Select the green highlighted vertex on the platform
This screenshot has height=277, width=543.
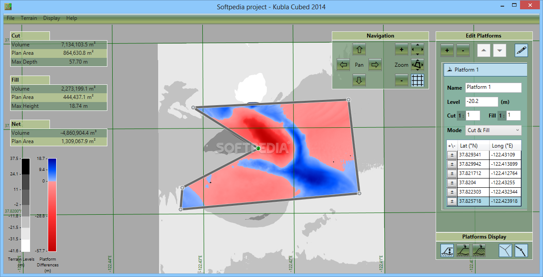(x=258, y=148)
